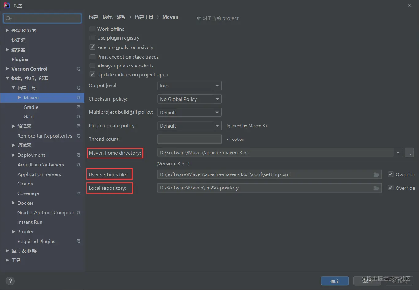Expand the Maven tree node

[19, 97]
